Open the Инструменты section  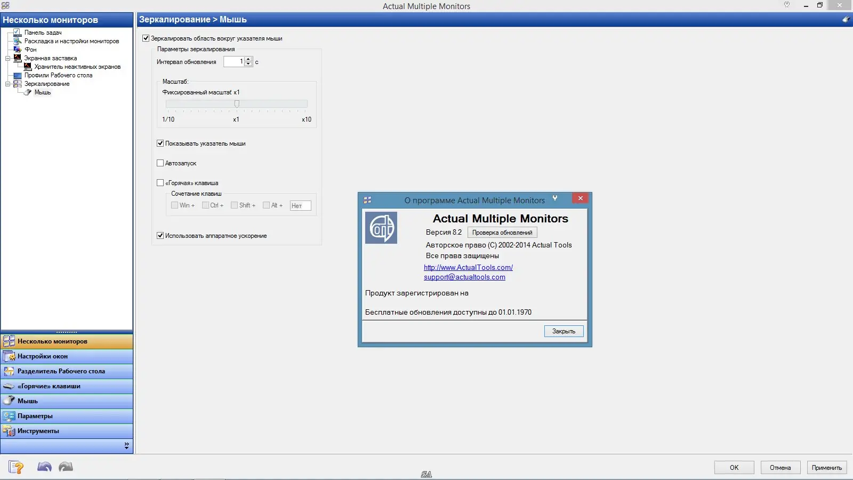pyautogui.click(x=67, y=431)
